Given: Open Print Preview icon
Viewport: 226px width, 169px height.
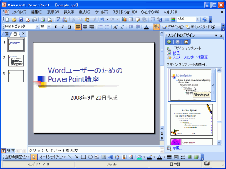Looking at the screenshot, I should point(50,19).
